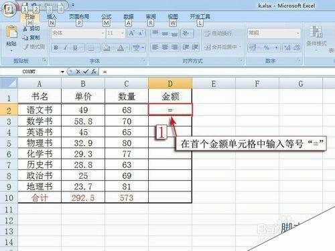335x251 pixels.
Task: Switch to the 插入 ribbon tab
Action: click(52, 17)
